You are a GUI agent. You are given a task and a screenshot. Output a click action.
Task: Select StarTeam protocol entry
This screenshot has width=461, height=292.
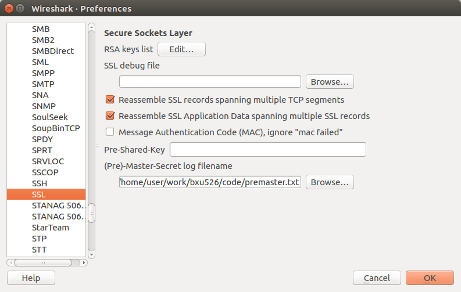tap(51, 228)
